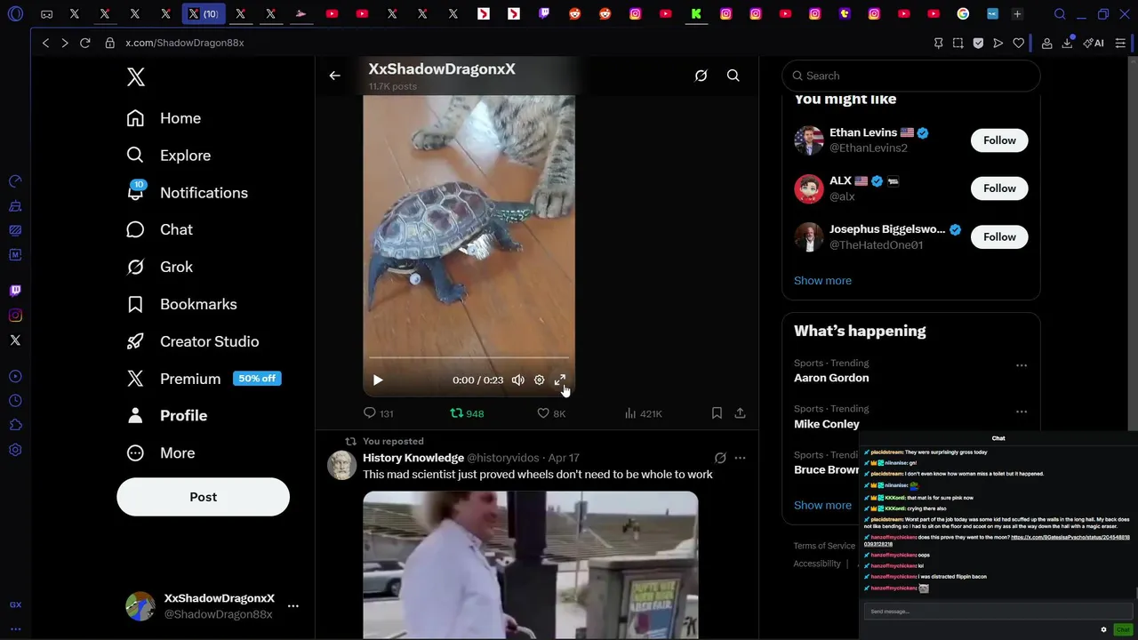Follow Josephus Biggelswo...
Screen dimensions: 1138x640
coord(999,237)
